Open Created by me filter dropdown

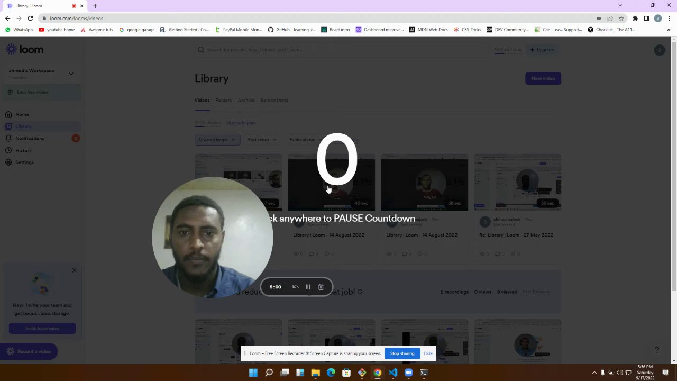pyautogui.click(x=217, y=140)
